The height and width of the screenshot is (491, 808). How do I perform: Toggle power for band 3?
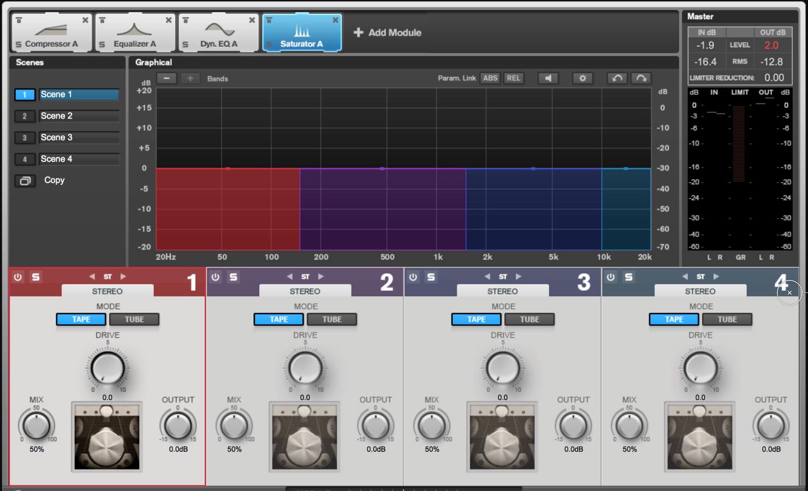click(413, 277)
